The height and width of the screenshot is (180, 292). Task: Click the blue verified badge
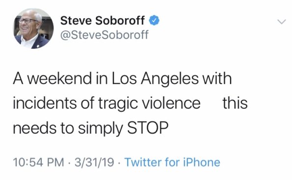[154, 21]
